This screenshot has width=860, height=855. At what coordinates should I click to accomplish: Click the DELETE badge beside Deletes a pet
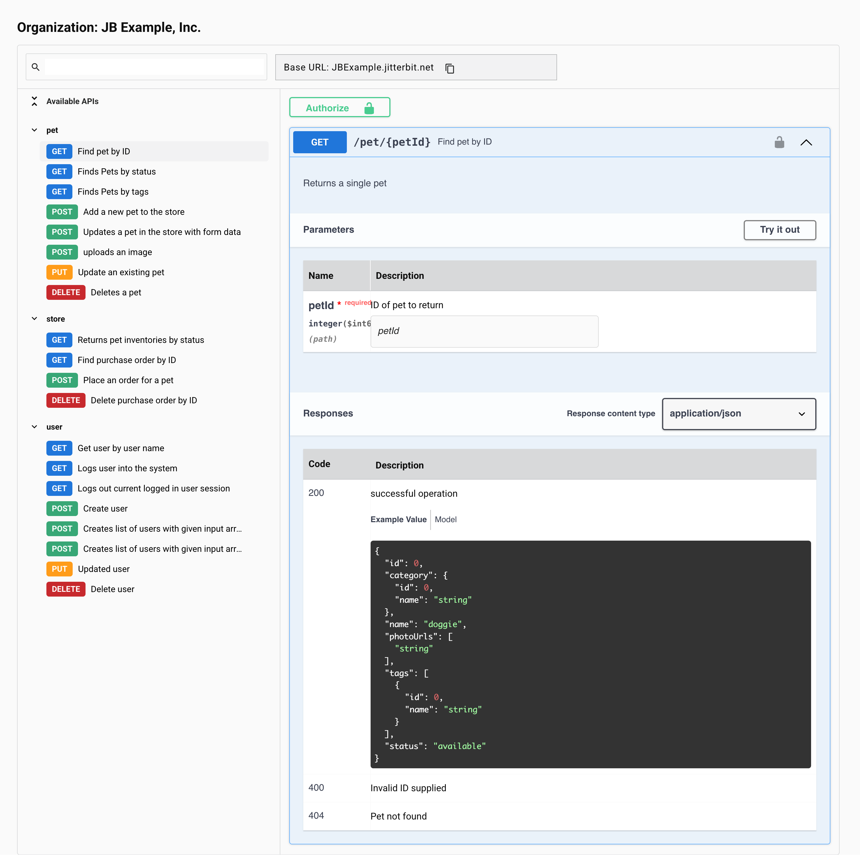pos(65,292)
